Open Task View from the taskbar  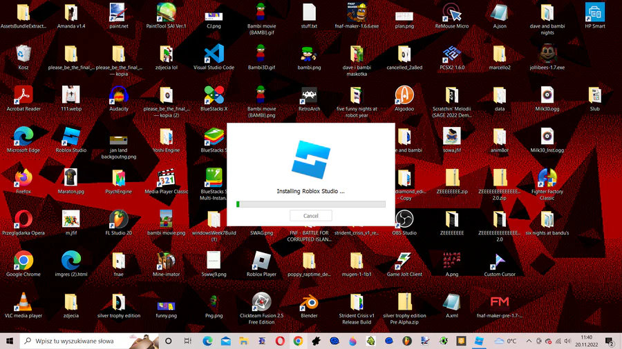pos(187,341)
